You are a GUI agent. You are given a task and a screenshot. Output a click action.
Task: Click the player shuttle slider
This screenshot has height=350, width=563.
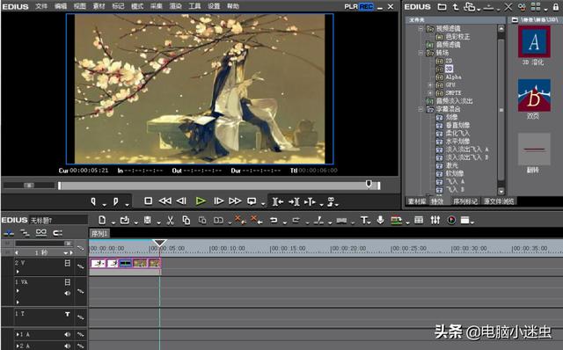(29, 186)
